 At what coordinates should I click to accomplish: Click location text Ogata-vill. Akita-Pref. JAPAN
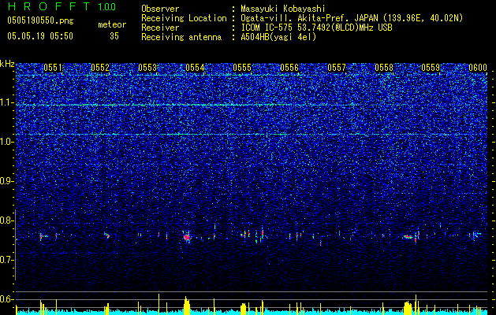[x=309, y=18]
